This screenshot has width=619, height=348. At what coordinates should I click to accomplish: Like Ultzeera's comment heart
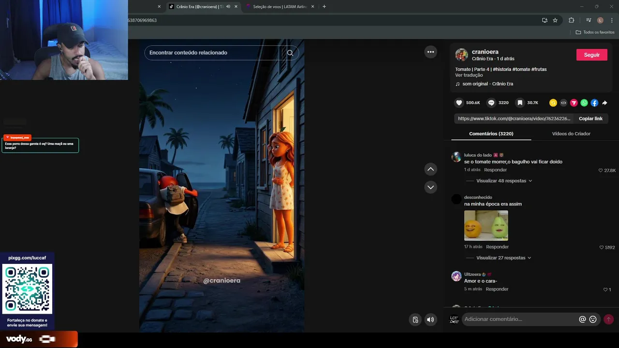[x=605, y=290]
